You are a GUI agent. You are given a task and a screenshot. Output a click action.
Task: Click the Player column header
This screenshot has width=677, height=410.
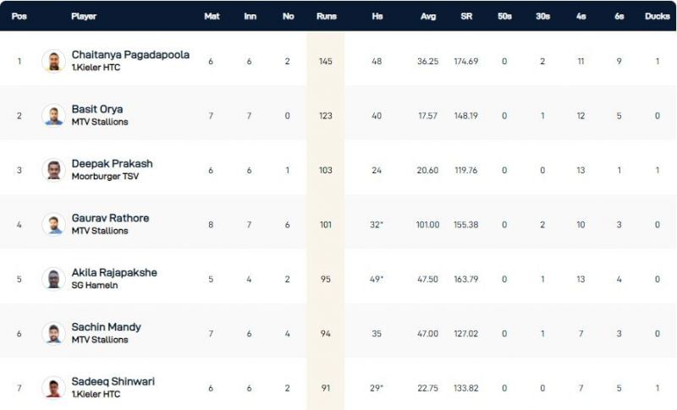[84, 16]
